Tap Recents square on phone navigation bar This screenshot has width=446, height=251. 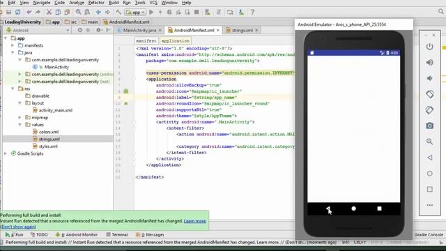click(x=379, y=208)
